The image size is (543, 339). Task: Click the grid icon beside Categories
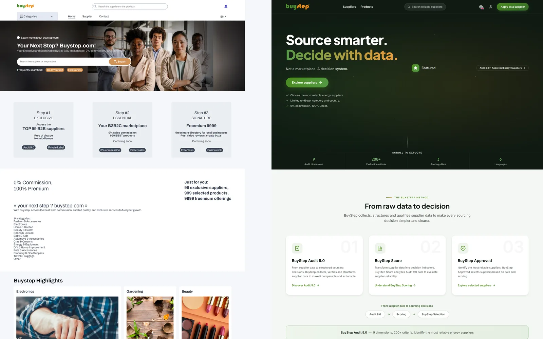click(22, 16)
